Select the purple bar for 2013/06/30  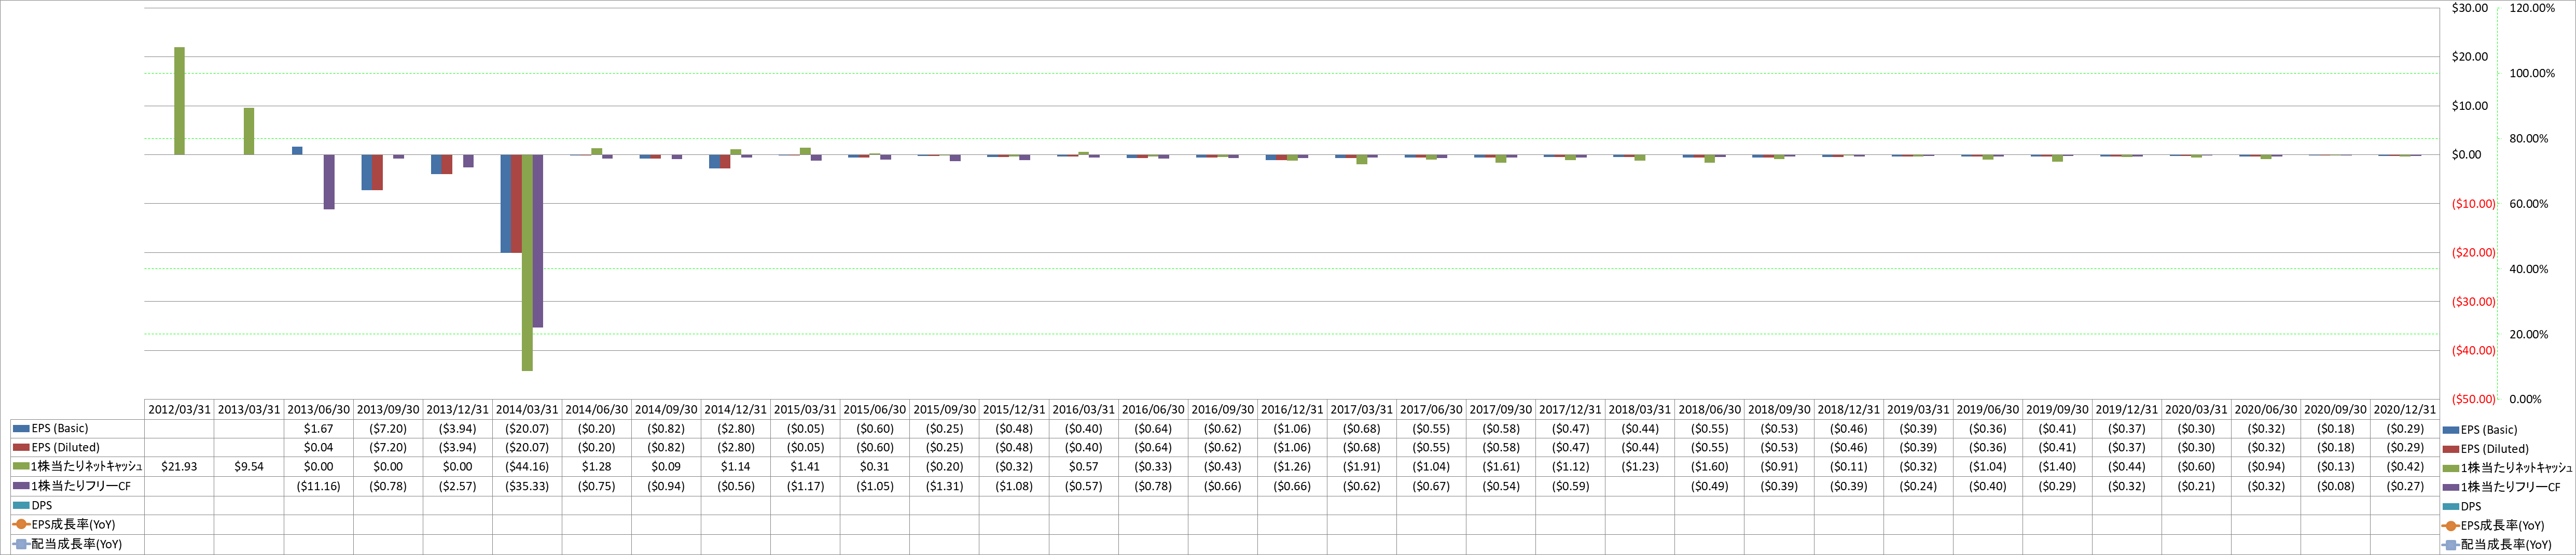pyautogui.click(x=329, y=182)
